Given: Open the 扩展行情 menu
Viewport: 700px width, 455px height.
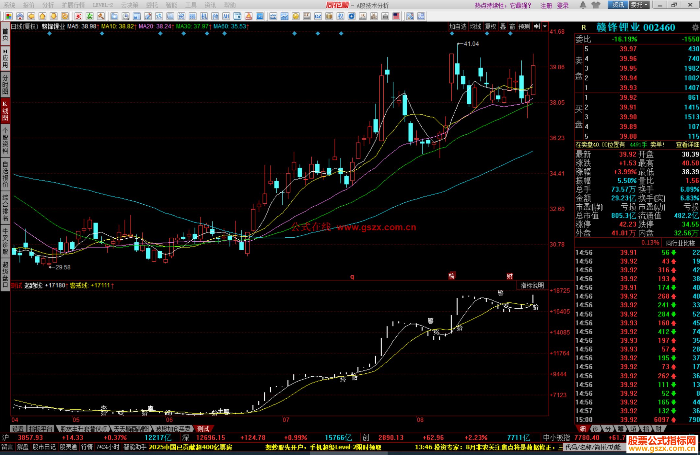Looking at the screenshot, I should coord(73,5).
